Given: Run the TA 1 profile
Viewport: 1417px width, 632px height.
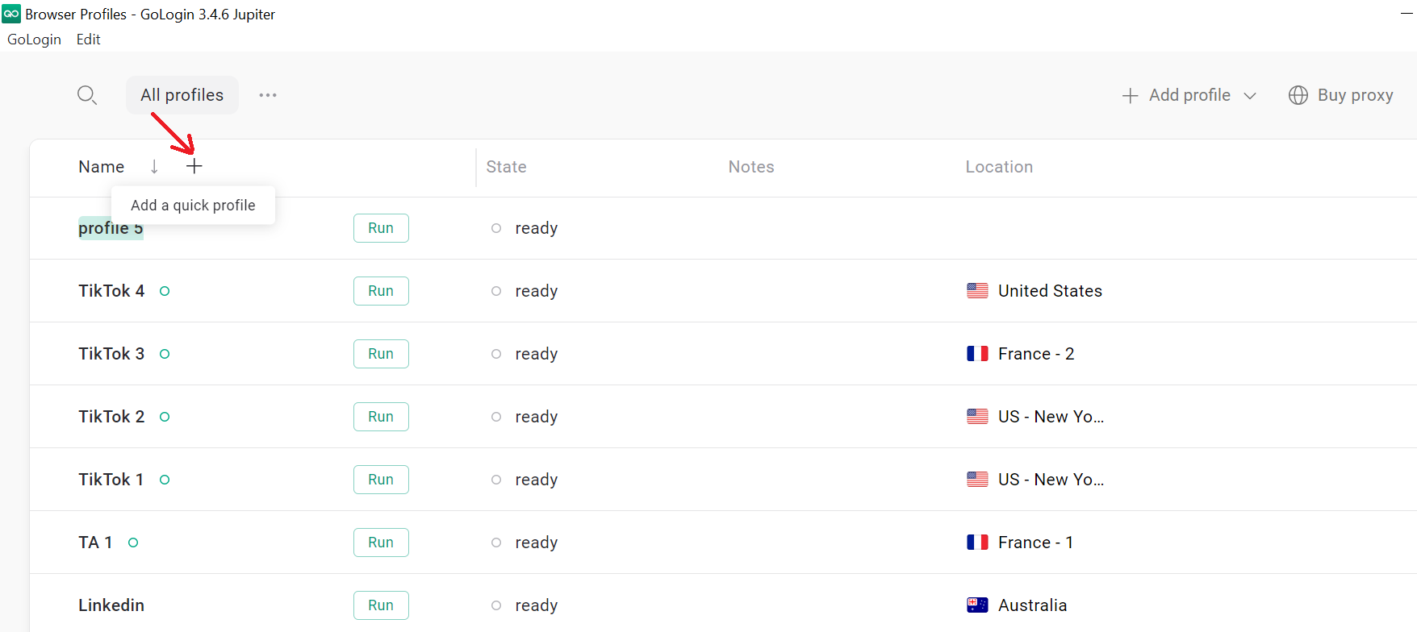Looking at the screenshot, I should (x=381, y=543).
